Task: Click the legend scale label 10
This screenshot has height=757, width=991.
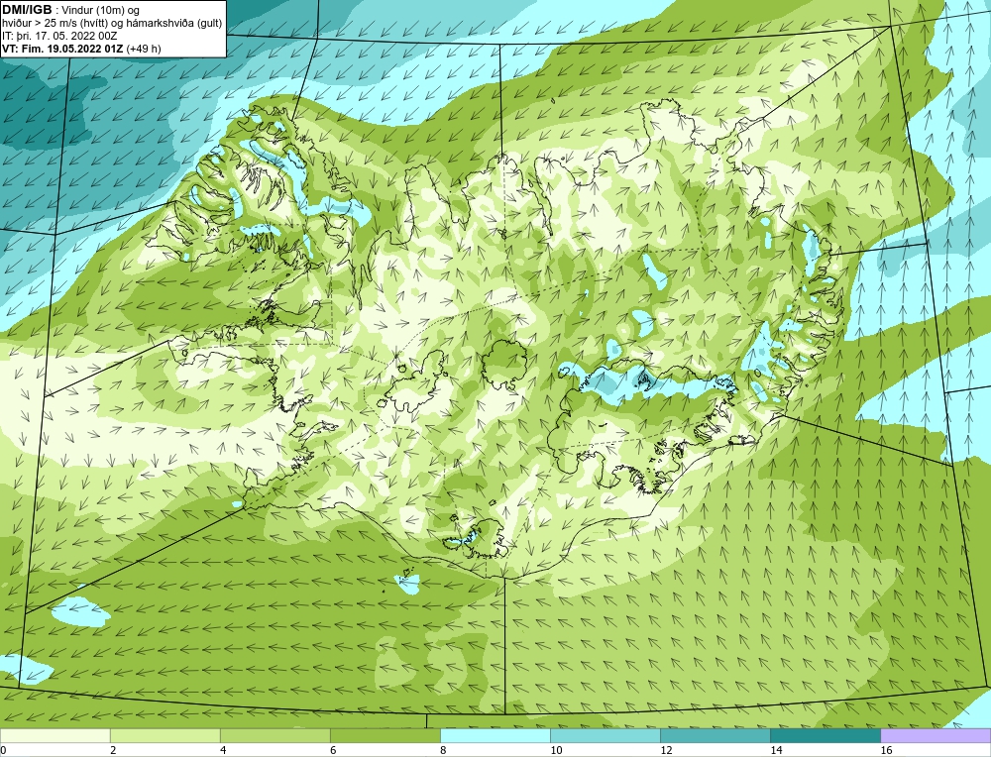Action: click(x=556, y=750)
